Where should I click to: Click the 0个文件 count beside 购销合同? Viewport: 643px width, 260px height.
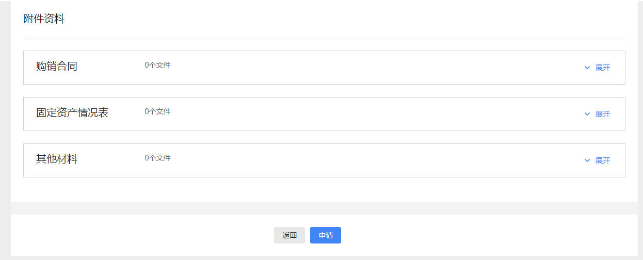point(157,65)
